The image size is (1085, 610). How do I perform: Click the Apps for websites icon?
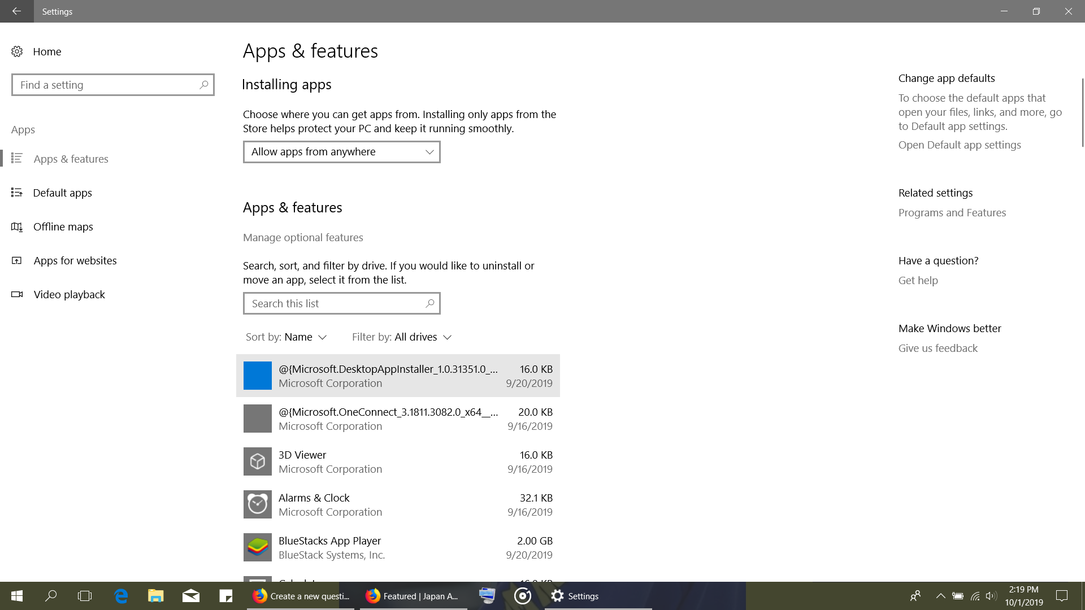[x=17, y=260]
